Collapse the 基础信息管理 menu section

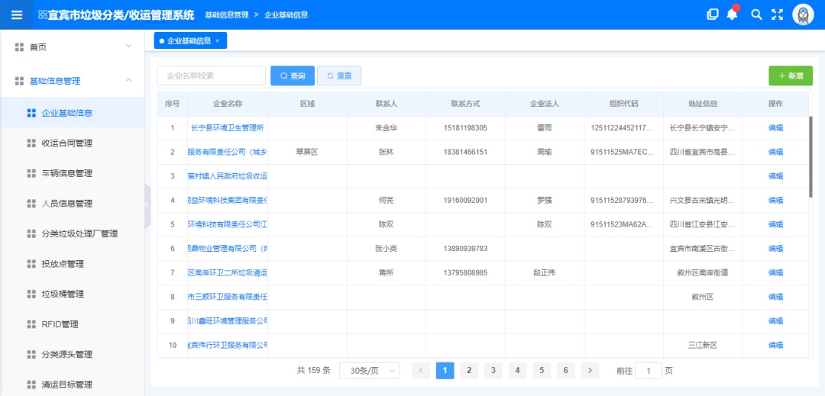coord(128,80)
